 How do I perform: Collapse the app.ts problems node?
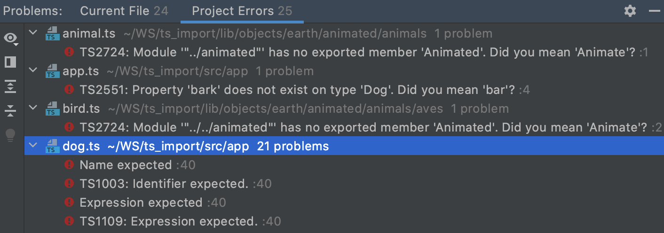(33, 71)
